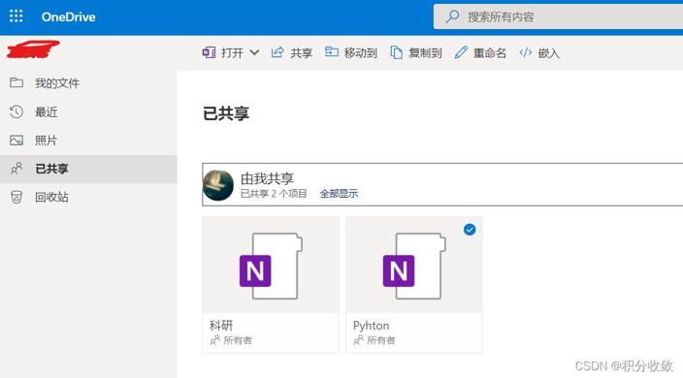Open 照片 in the sidebar
Image resolution: width=683 pixels, height=378 pixels.
(x=88, y=141)
